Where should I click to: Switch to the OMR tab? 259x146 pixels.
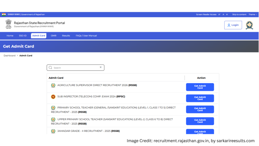pyautogui.click(x=54, y=36)
